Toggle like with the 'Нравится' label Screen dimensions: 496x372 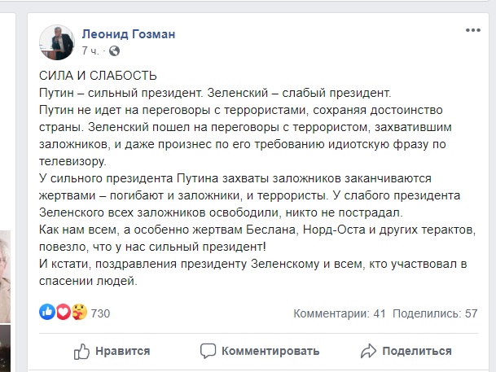click(x=122, y=351)
